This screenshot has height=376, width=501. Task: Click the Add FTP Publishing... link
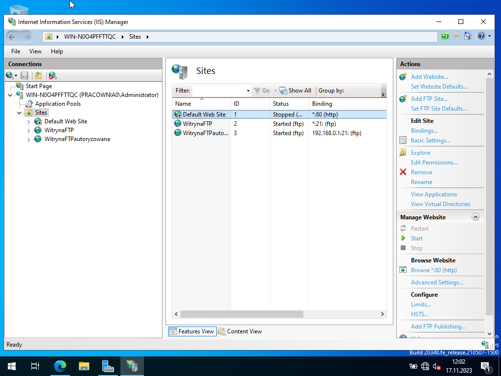click(x=438, y=327)
